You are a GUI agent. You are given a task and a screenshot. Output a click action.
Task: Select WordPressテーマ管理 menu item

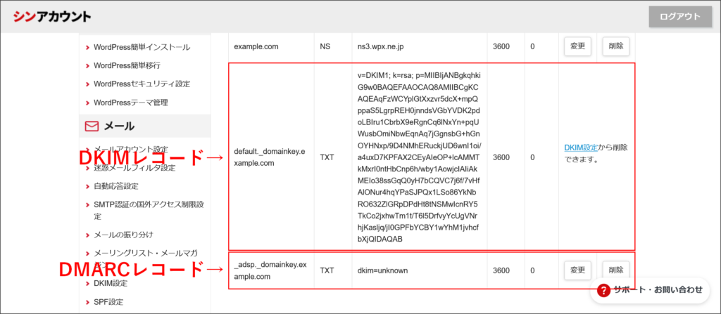click(130, 102)
